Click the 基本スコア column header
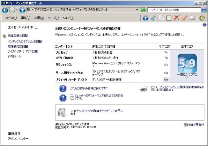Image resolution: width=208 pixels, height=146 pixels. click(x=187, y=46)
